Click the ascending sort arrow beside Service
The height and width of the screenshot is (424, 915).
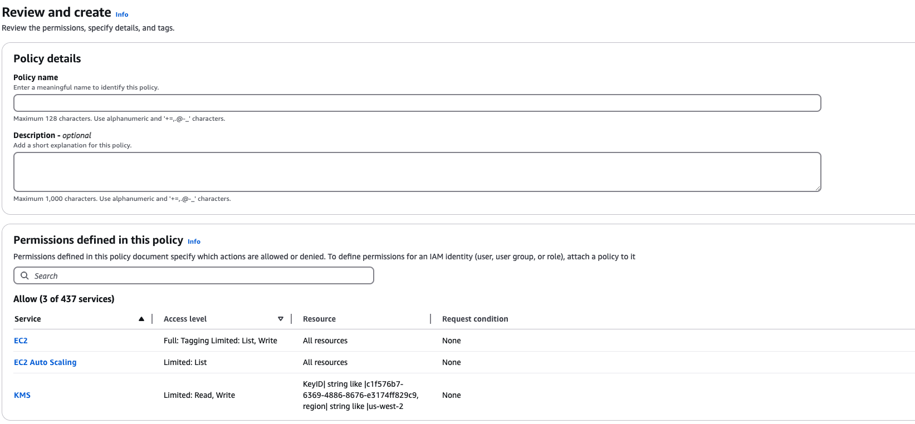point(141,319)
